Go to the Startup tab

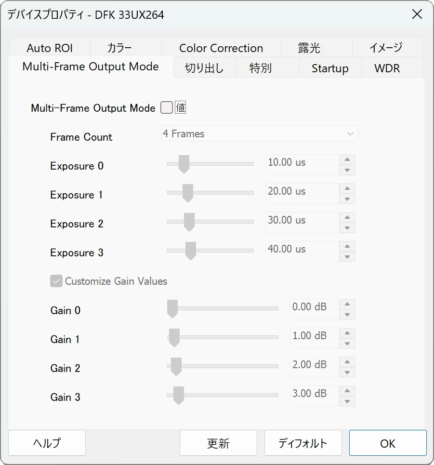coord(330,68)
